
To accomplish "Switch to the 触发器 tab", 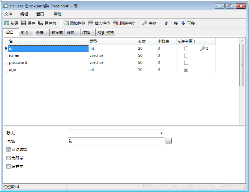I will pos(57,32).
